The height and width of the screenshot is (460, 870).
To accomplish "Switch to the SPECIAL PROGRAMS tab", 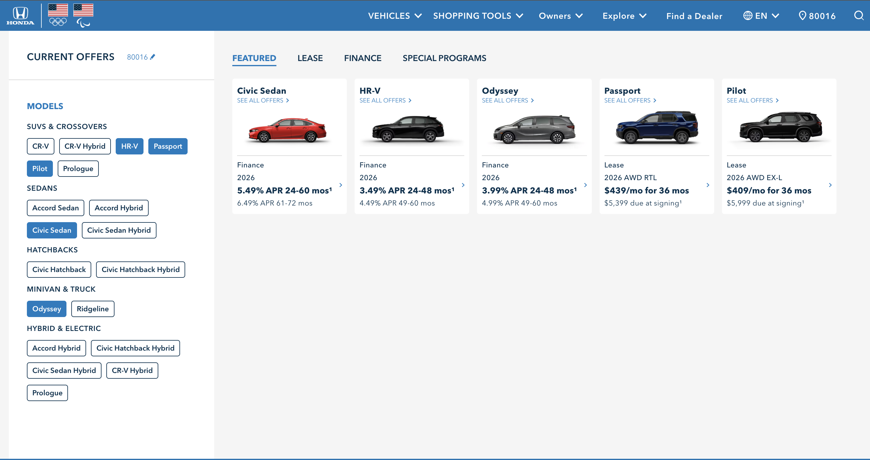I will (x=444, y=58).
